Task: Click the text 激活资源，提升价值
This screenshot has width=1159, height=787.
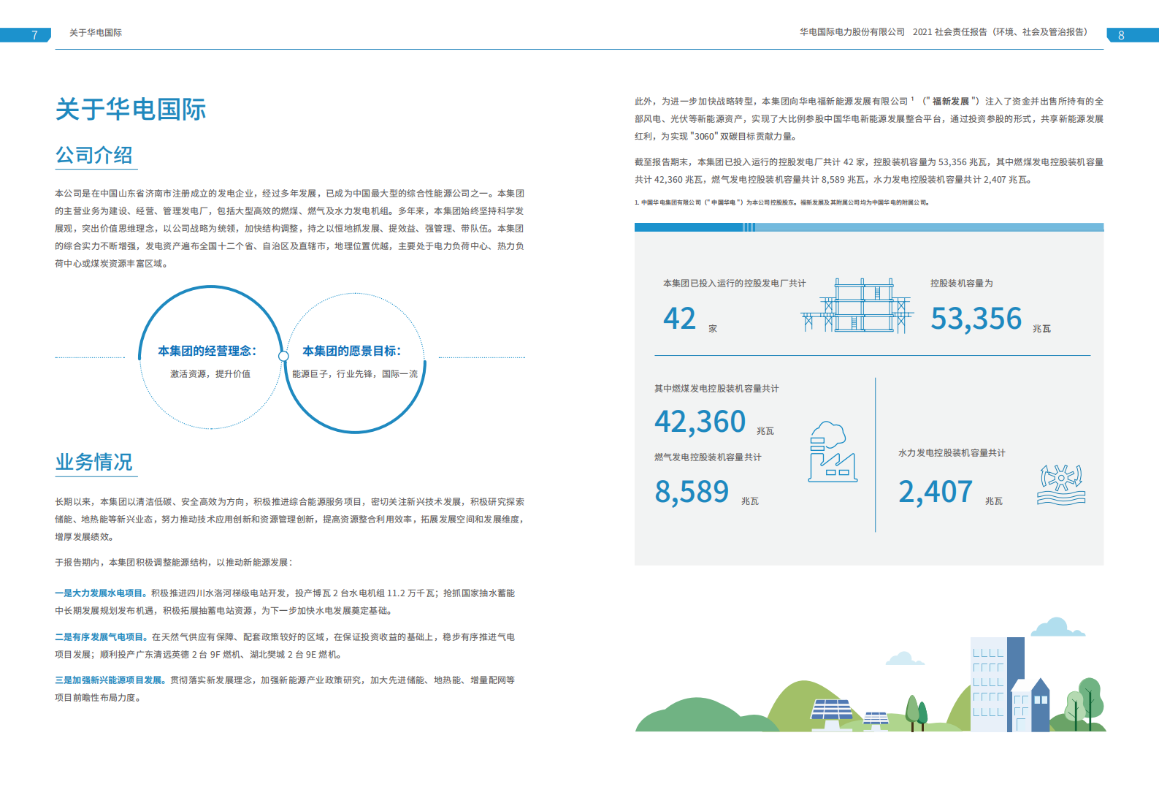Action: coord(210,373)
